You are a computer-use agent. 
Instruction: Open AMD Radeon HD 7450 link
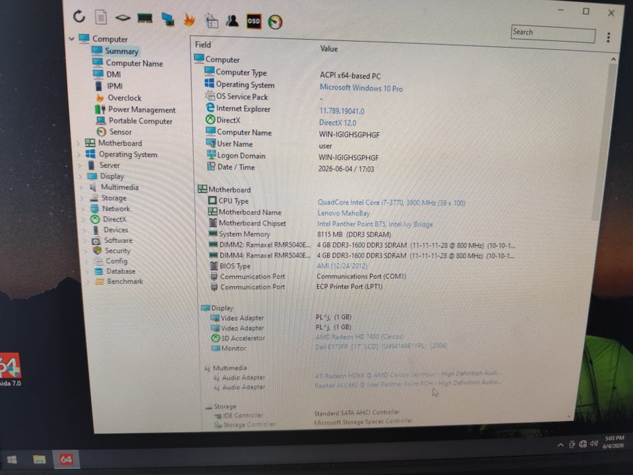tap(359, 336)
